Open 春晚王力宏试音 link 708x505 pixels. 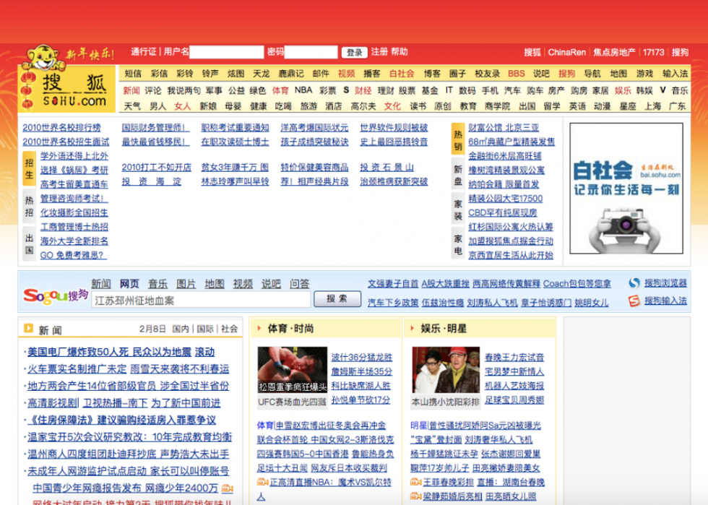[x=514, y=358]
